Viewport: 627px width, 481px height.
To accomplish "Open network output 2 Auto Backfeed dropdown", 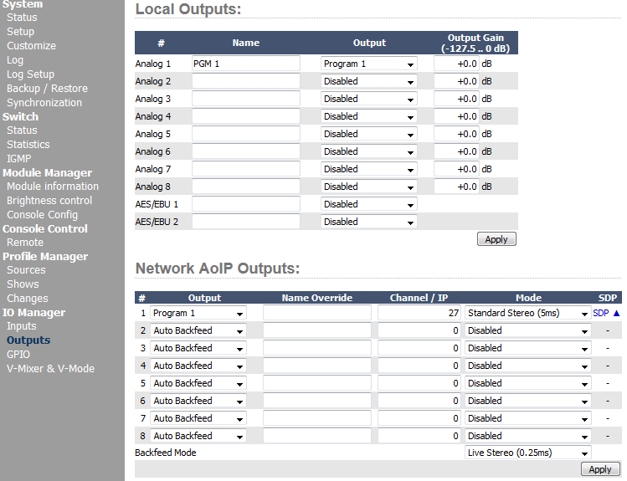I will coord(198,330).
